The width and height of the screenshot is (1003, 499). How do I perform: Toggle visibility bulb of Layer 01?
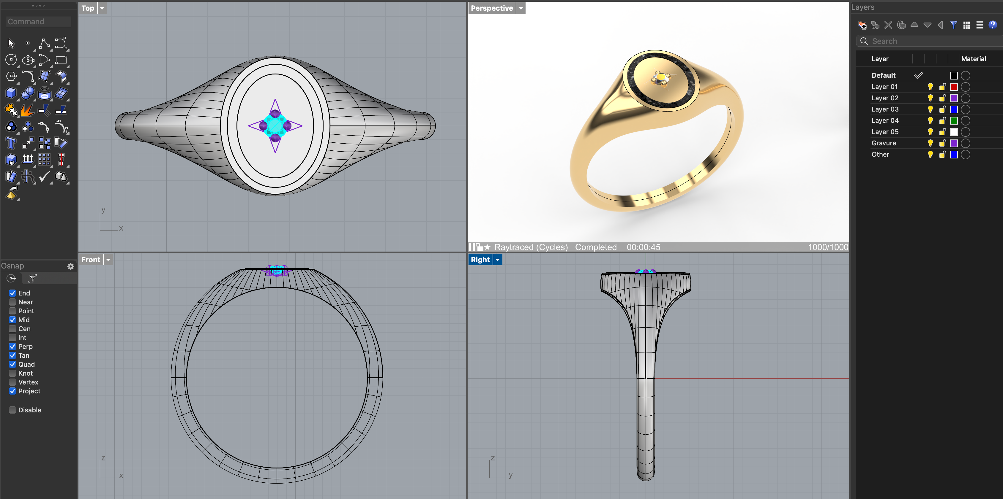pos(930,87)
